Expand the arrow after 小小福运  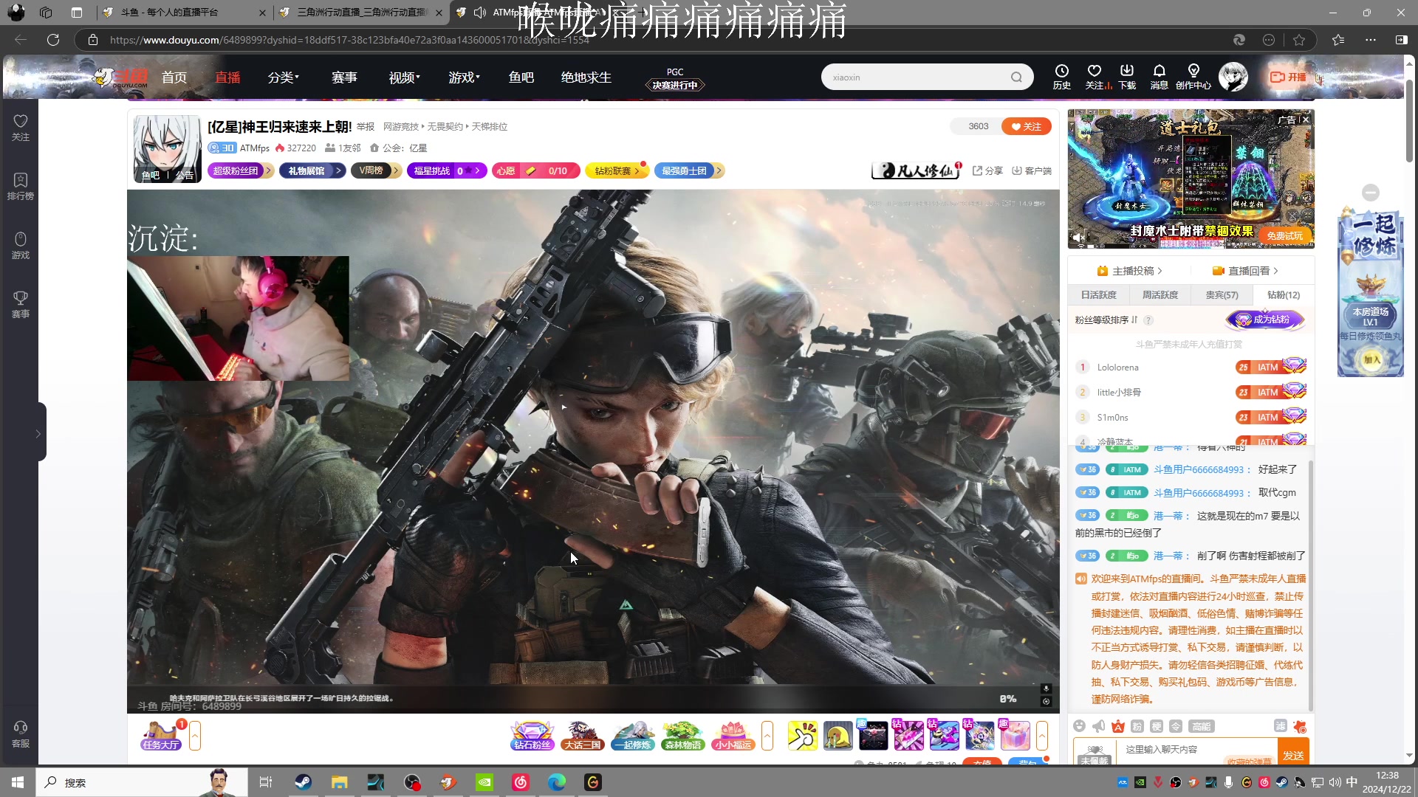(767, 736)
